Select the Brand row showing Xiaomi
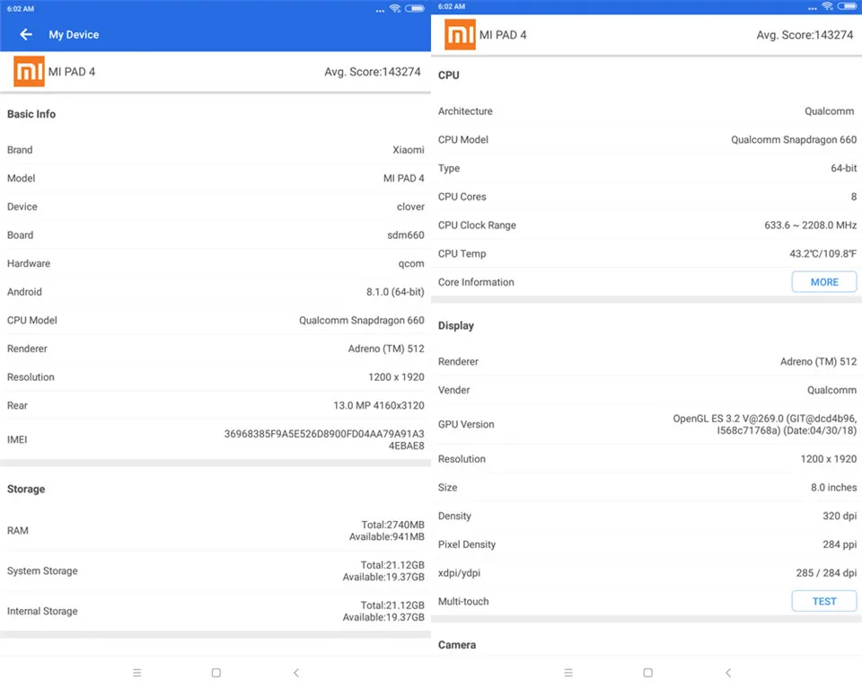 pos(215,150)
